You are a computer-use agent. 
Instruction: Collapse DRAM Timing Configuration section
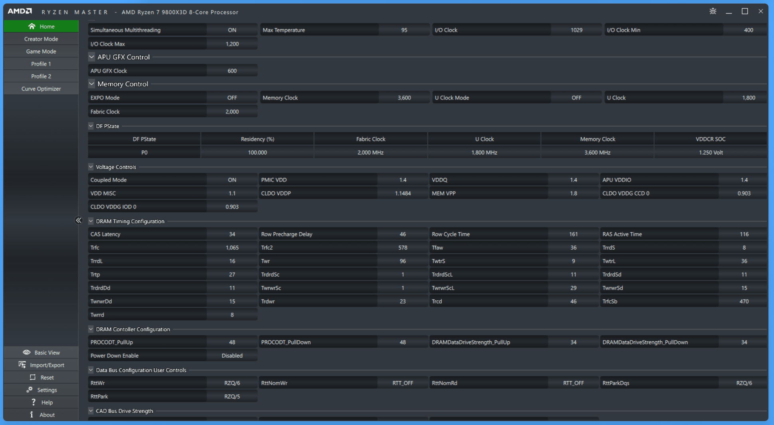click(91, 221)
